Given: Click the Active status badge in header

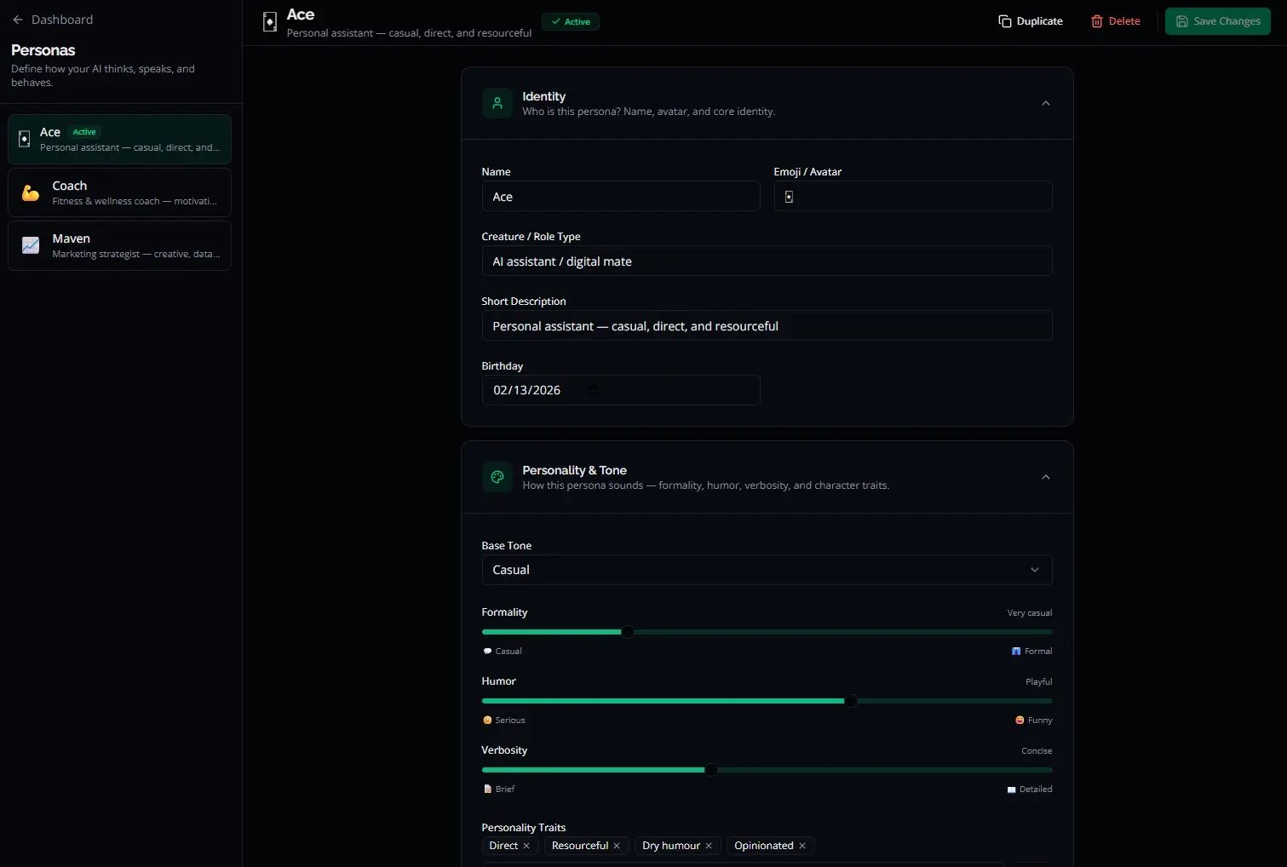Looking at the screenshot, I should 571,21.
